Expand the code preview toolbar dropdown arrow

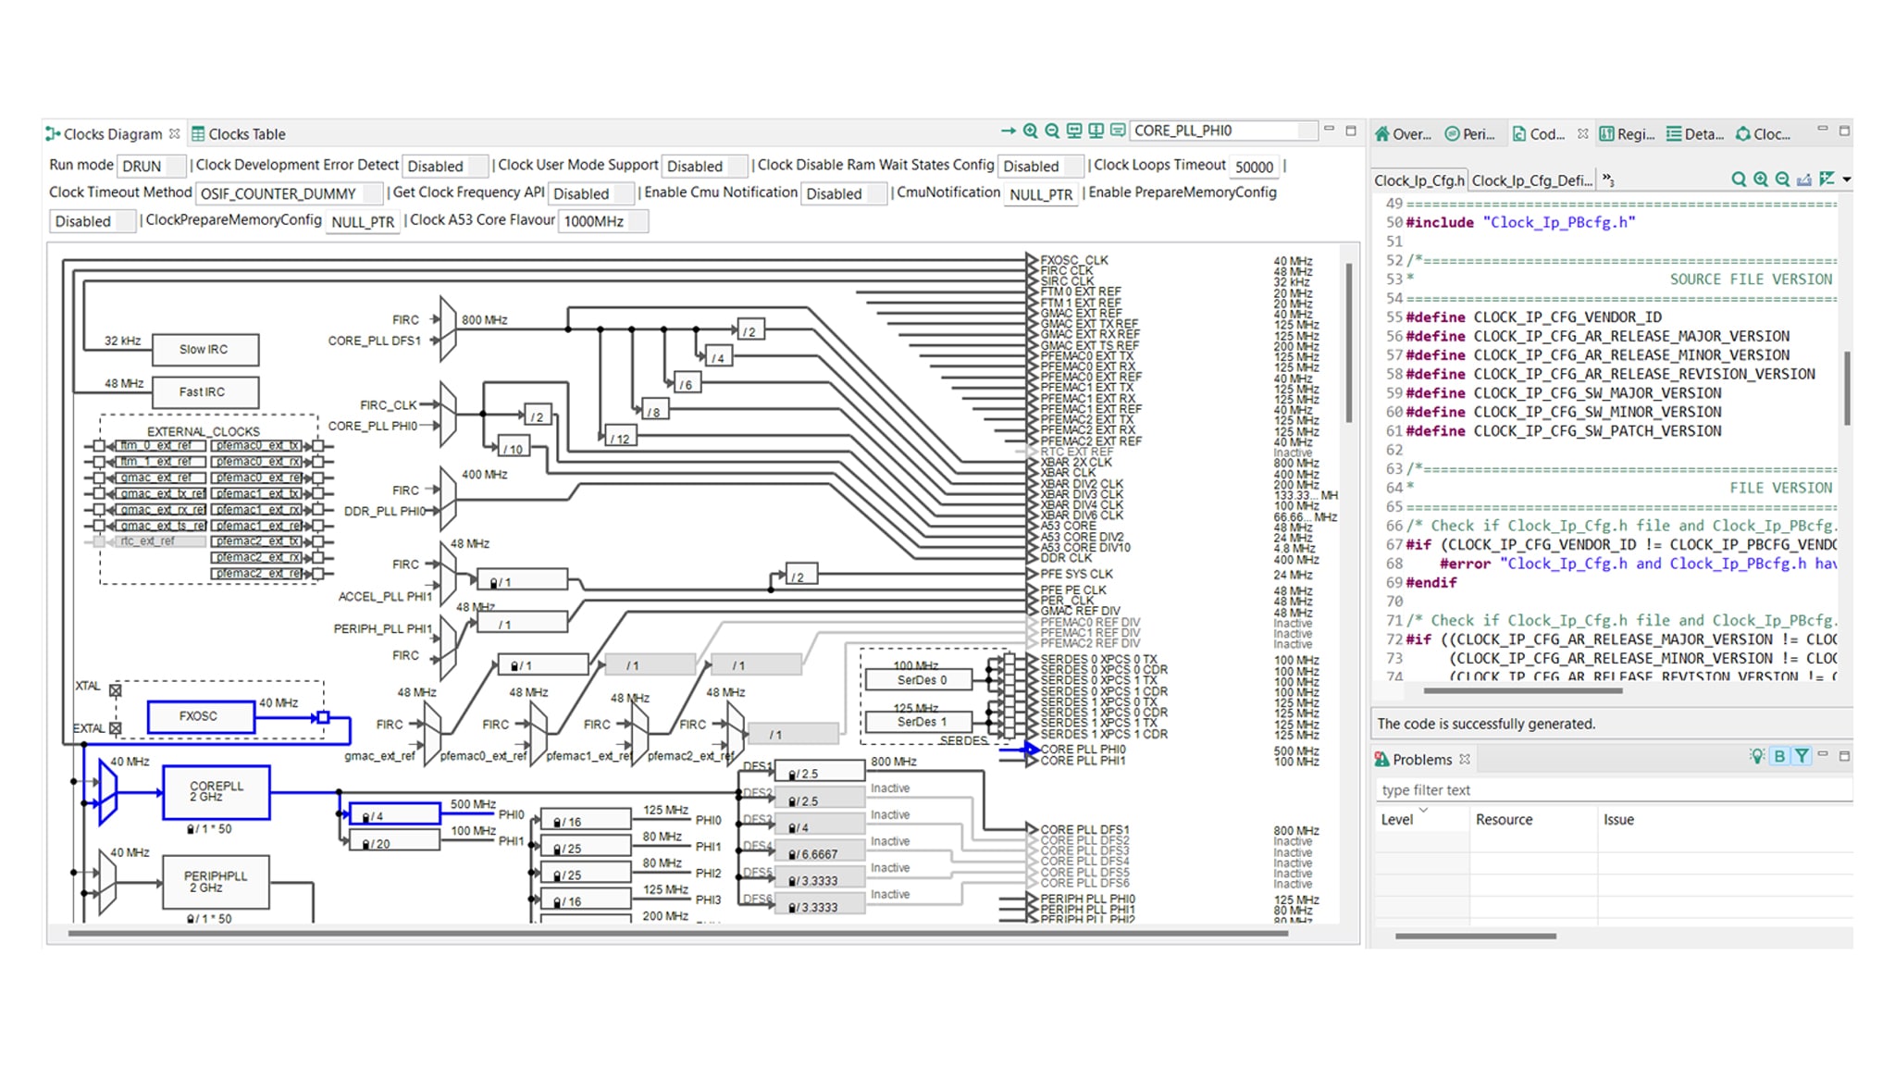point(1846,180)
